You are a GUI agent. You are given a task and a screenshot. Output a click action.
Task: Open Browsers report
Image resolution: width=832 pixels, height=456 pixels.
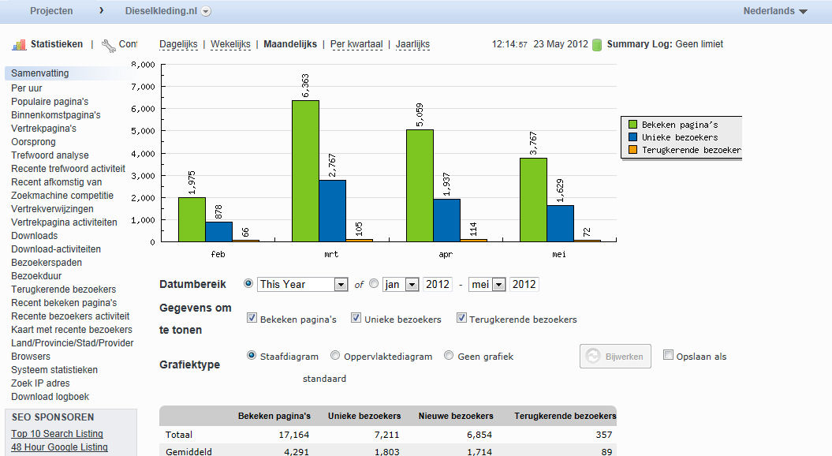point(31,356)
